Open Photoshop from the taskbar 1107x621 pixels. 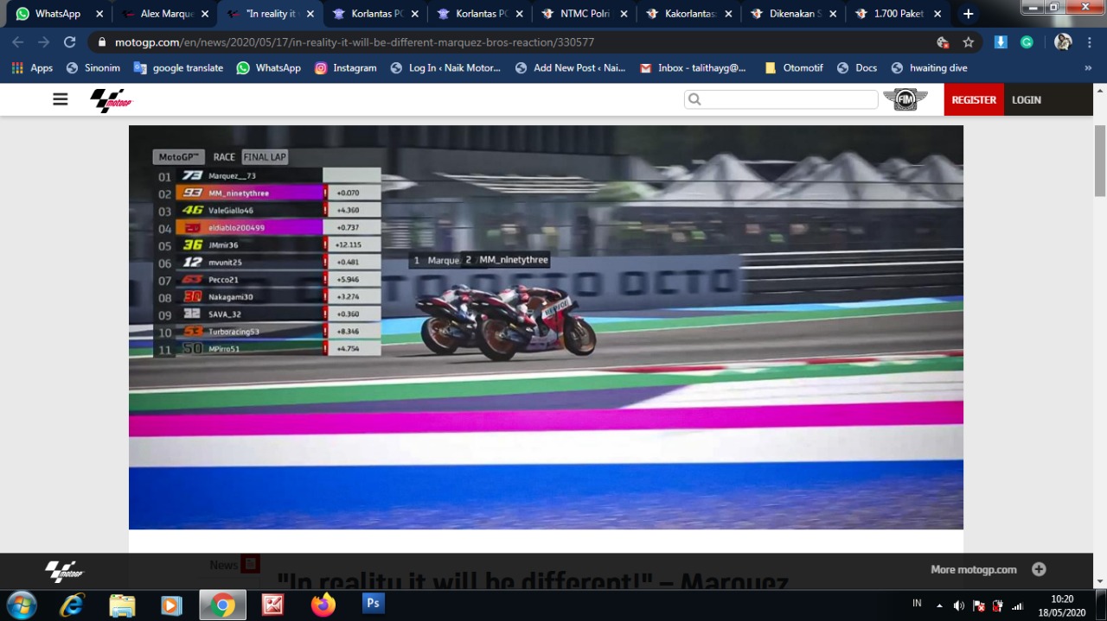[374, 605]
